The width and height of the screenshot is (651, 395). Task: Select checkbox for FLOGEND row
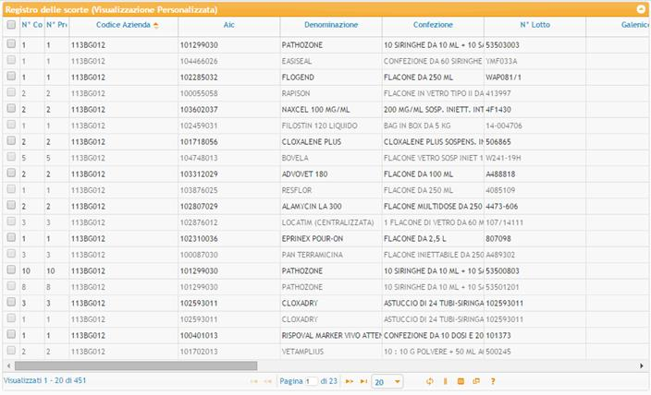click(11, 76)
